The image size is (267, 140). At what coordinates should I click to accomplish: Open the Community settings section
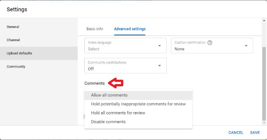[39, 66]
